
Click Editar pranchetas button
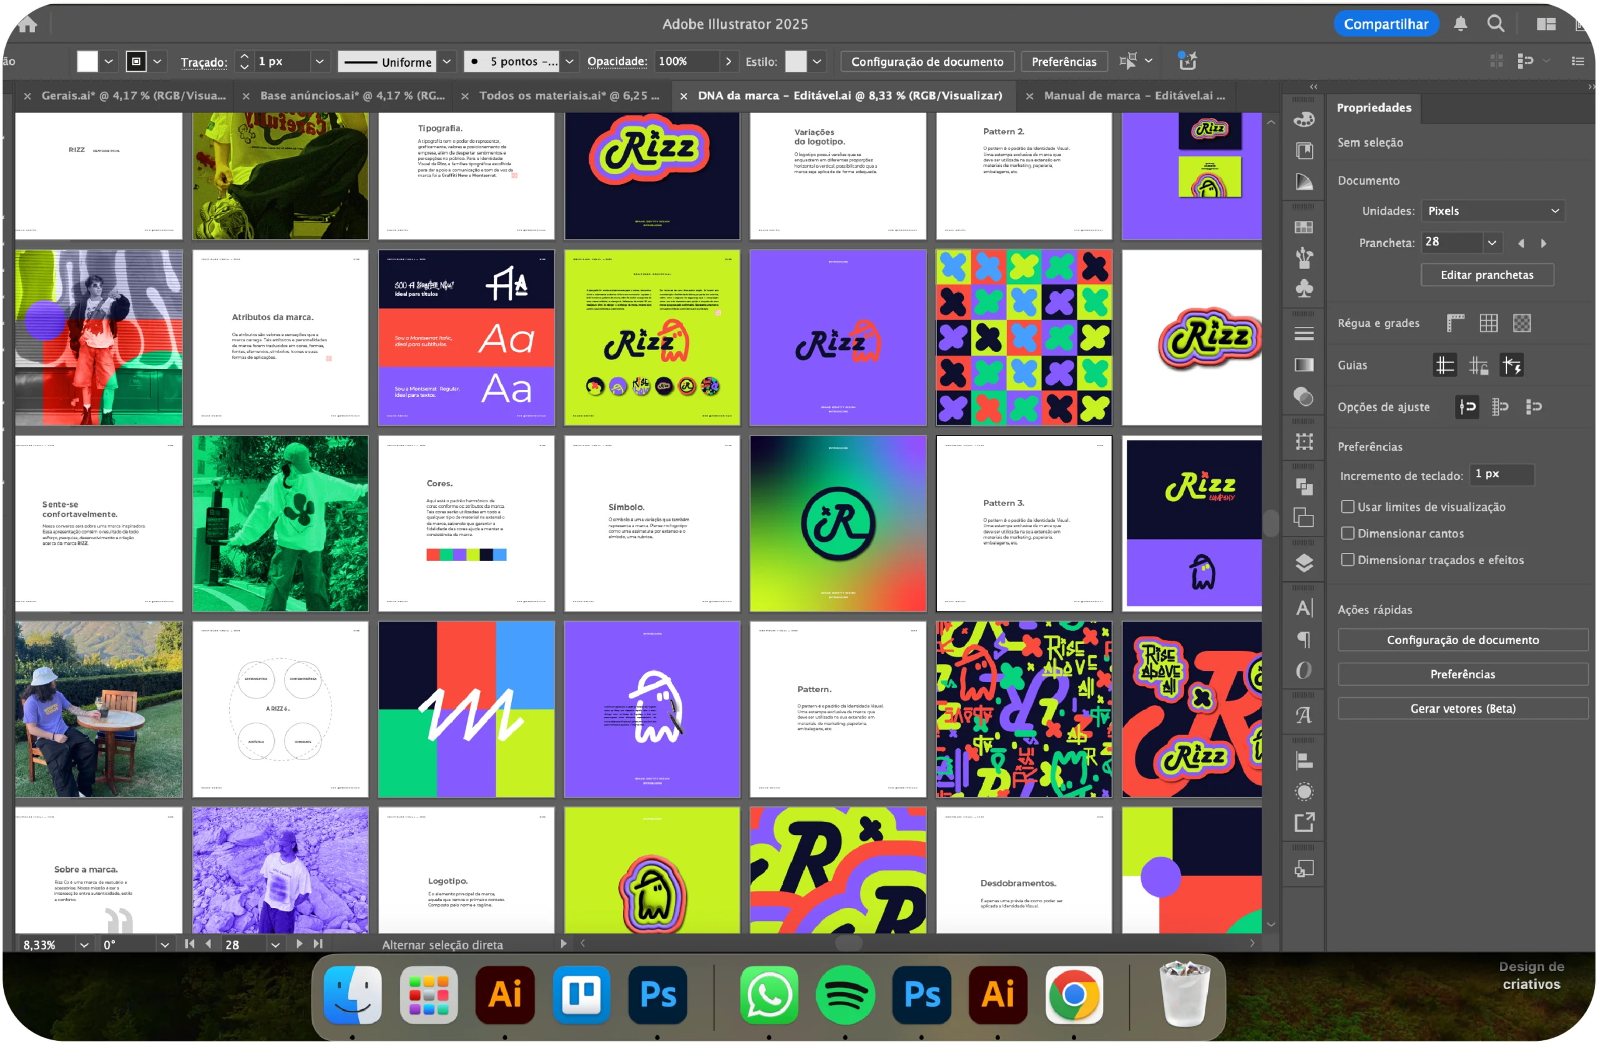1488,275
